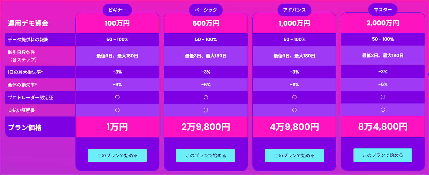Click the 支払い証明書 circle in the ベーシック column

click(206, 110)
